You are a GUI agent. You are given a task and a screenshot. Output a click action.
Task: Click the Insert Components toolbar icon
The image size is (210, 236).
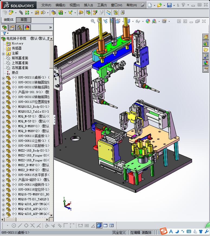point(11,12)
